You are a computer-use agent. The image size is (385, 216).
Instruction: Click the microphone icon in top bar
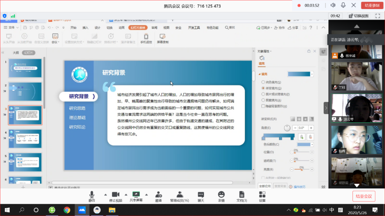coord(343,5)
